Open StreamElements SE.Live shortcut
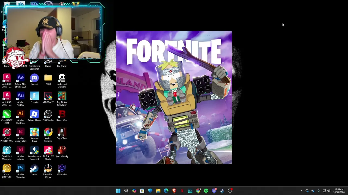The width and height of the screenshot is (348, 195). [48, 171]
